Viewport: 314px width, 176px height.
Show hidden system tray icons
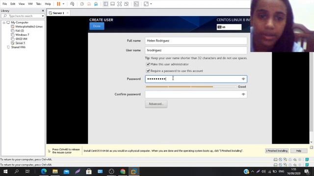253,172
